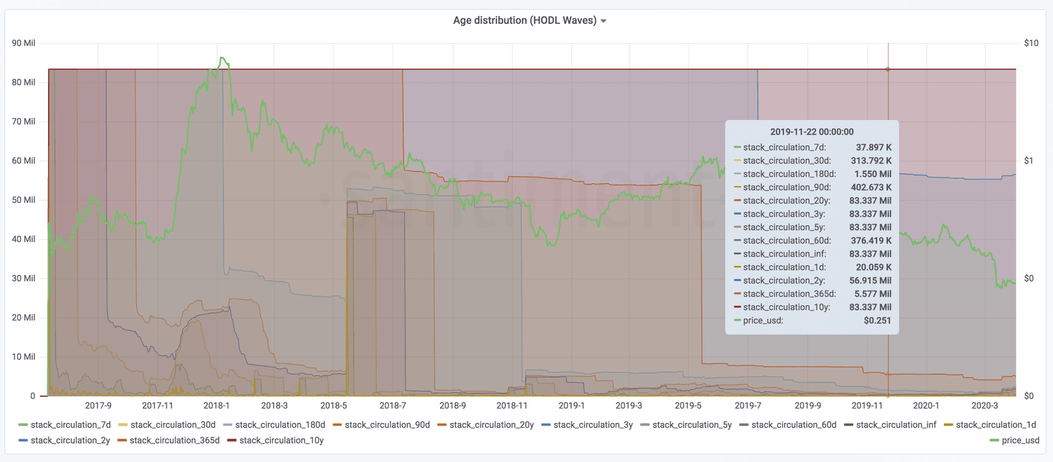Hide stack_circulation_1d using the bottom legend
This screenshot has width=1053, height=462.
(995, 425)
